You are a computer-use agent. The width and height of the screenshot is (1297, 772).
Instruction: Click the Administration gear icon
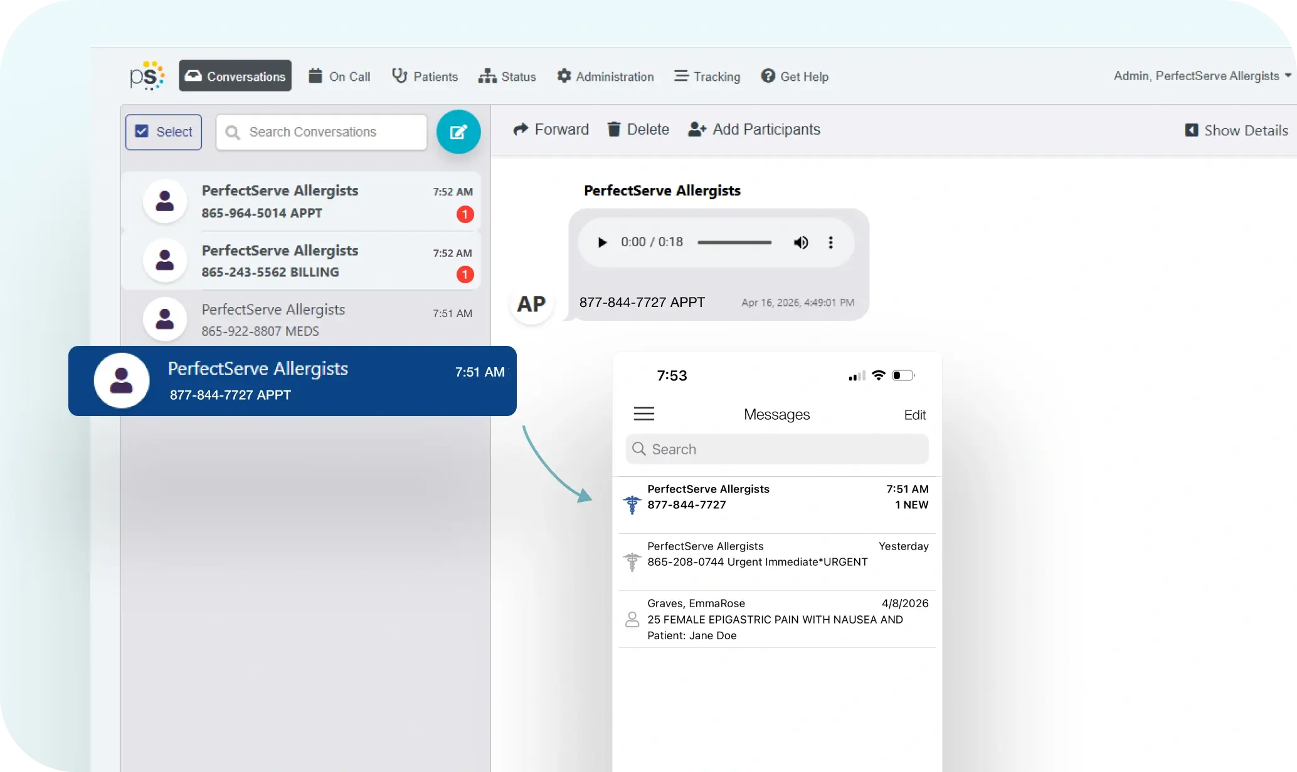click(x=564, y=76)
